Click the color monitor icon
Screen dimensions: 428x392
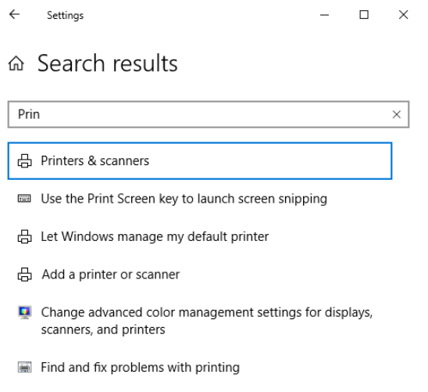[25, 312]
